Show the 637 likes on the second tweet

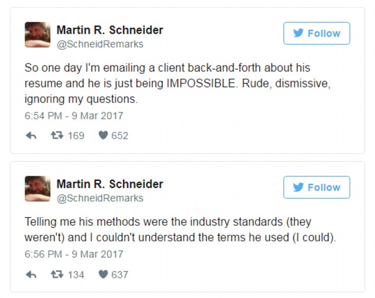click(x=119, y=274)
